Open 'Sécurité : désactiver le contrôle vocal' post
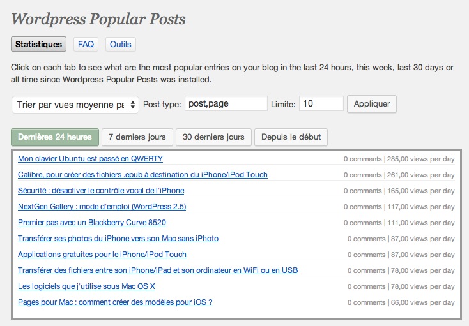The image size is (469, 326). (x=101, y=190)
